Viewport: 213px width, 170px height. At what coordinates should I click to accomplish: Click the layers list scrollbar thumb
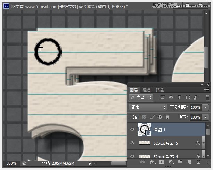208,132
